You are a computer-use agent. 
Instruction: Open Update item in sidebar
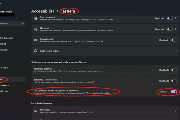tap(6, 91)
